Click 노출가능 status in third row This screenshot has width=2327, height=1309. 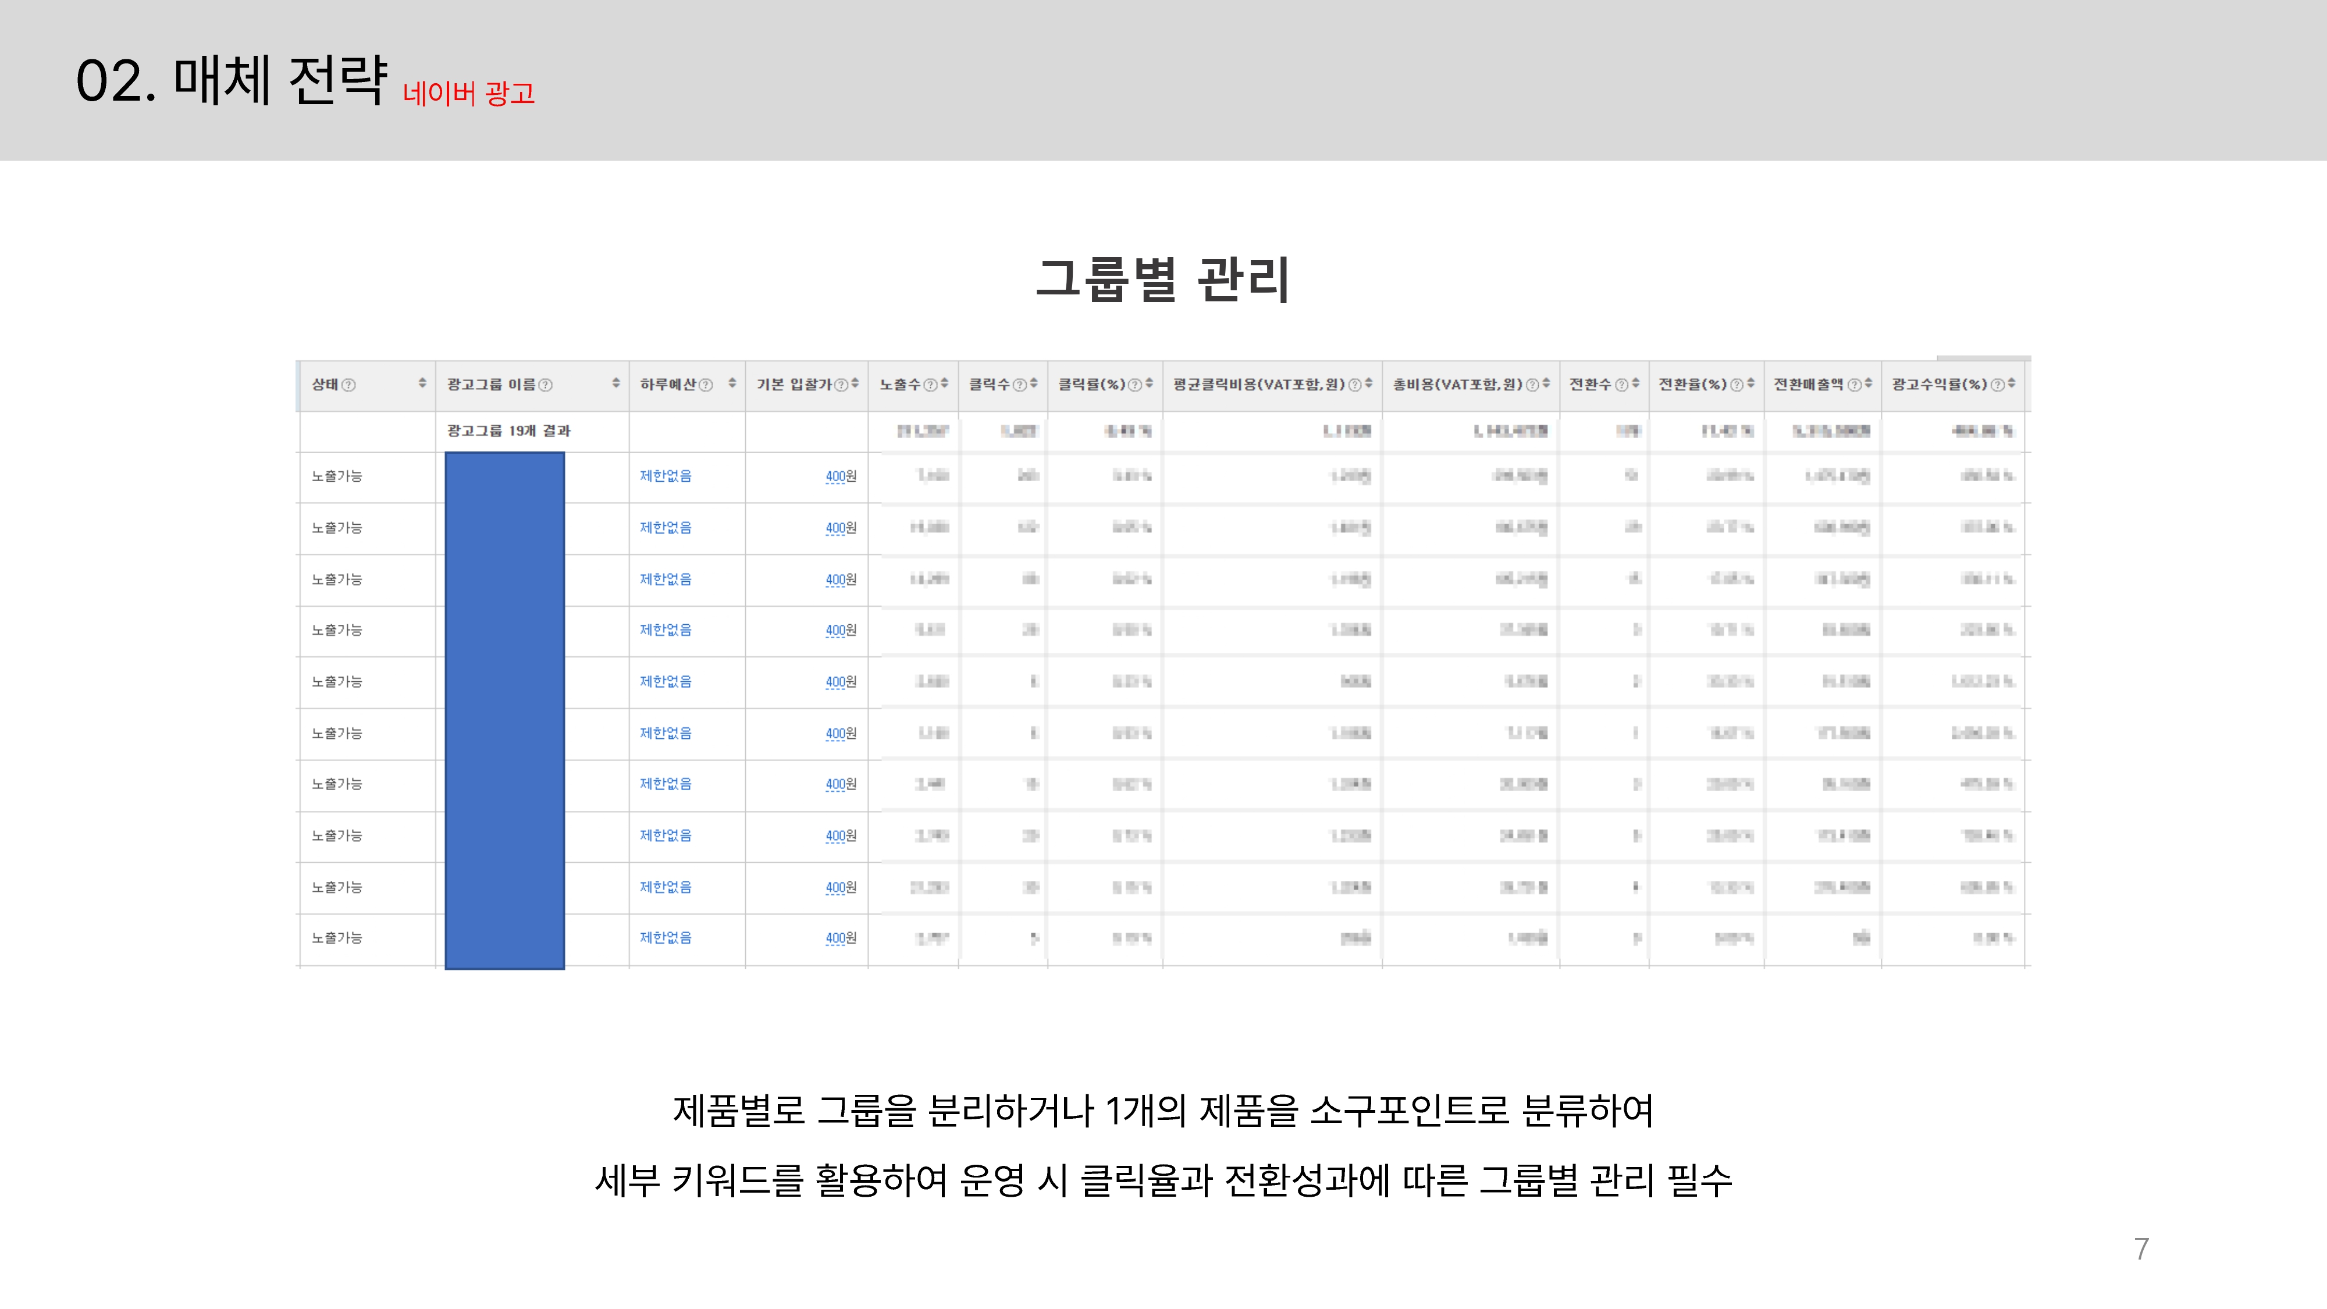click(x=336, y=579)
